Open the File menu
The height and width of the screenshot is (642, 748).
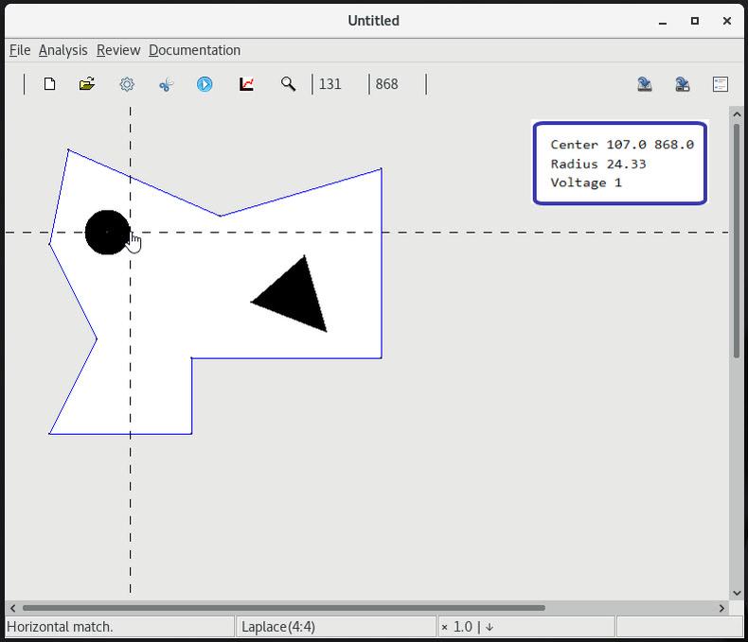coord(19,50)
